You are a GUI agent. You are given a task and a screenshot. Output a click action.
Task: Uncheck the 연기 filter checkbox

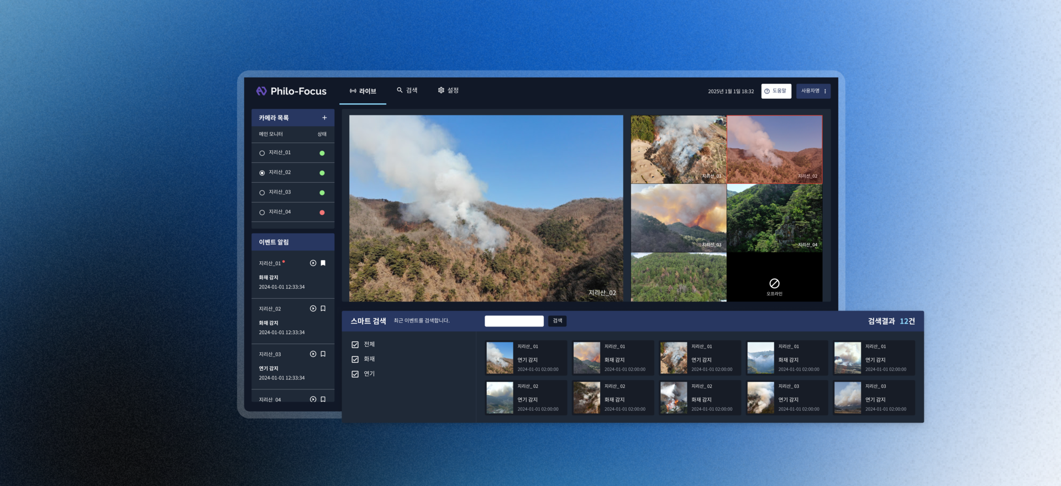pyautogui.click(x=355, y=374)
